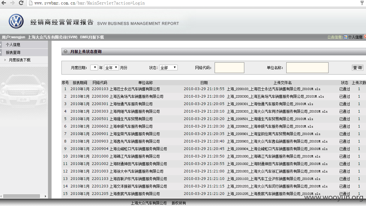The image size is (366, 206).
Task: Click the sidebar scrollbar right arrow
Action: click(46, 196)
